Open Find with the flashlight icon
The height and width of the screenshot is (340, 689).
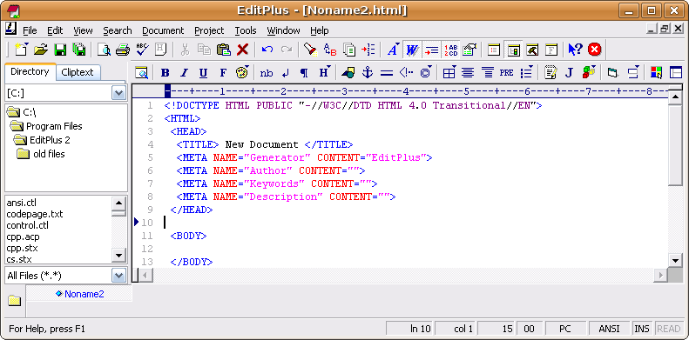[x=311, y=50]
